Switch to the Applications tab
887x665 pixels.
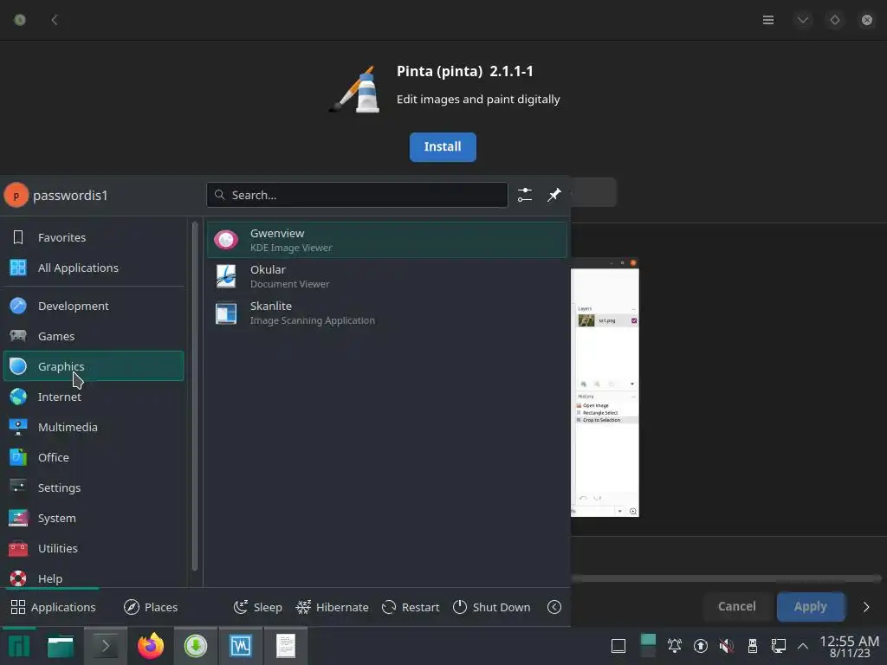[53, 607]
